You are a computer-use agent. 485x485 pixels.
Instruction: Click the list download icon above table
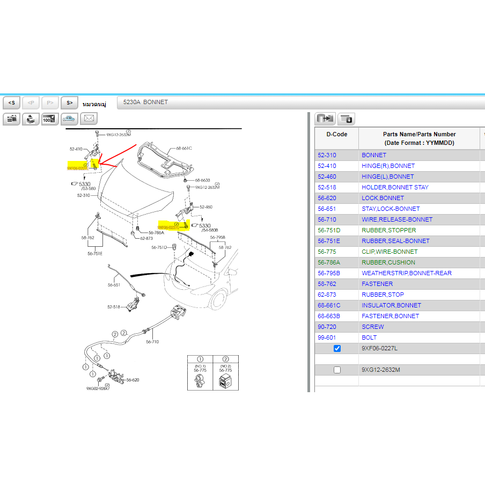(346, 119)
